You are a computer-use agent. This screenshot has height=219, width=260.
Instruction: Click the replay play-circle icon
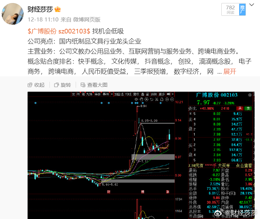click(x=146, y=99)
